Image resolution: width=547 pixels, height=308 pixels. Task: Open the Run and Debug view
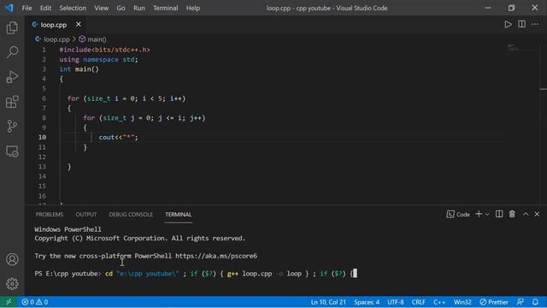click(x=12, y=77)
